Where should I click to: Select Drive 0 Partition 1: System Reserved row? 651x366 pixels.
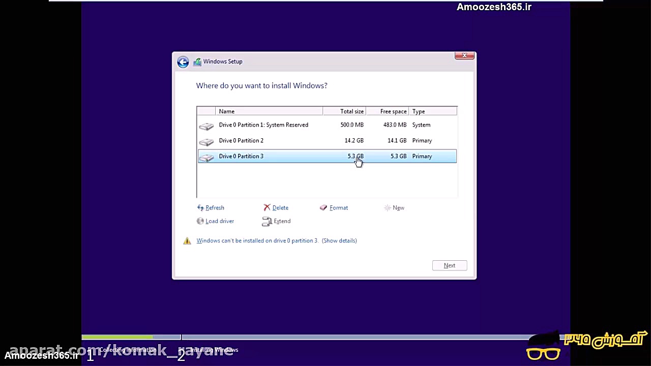[x=327, y=125]
